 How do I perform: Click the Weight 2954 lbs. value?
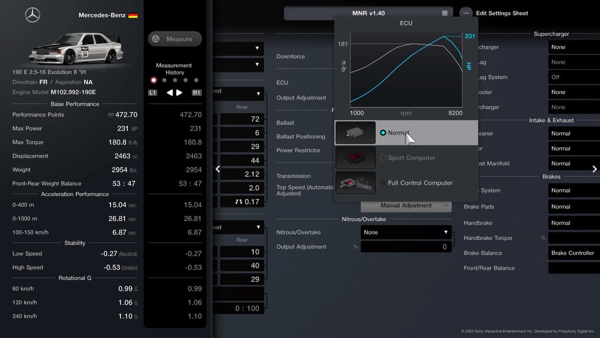125,170
